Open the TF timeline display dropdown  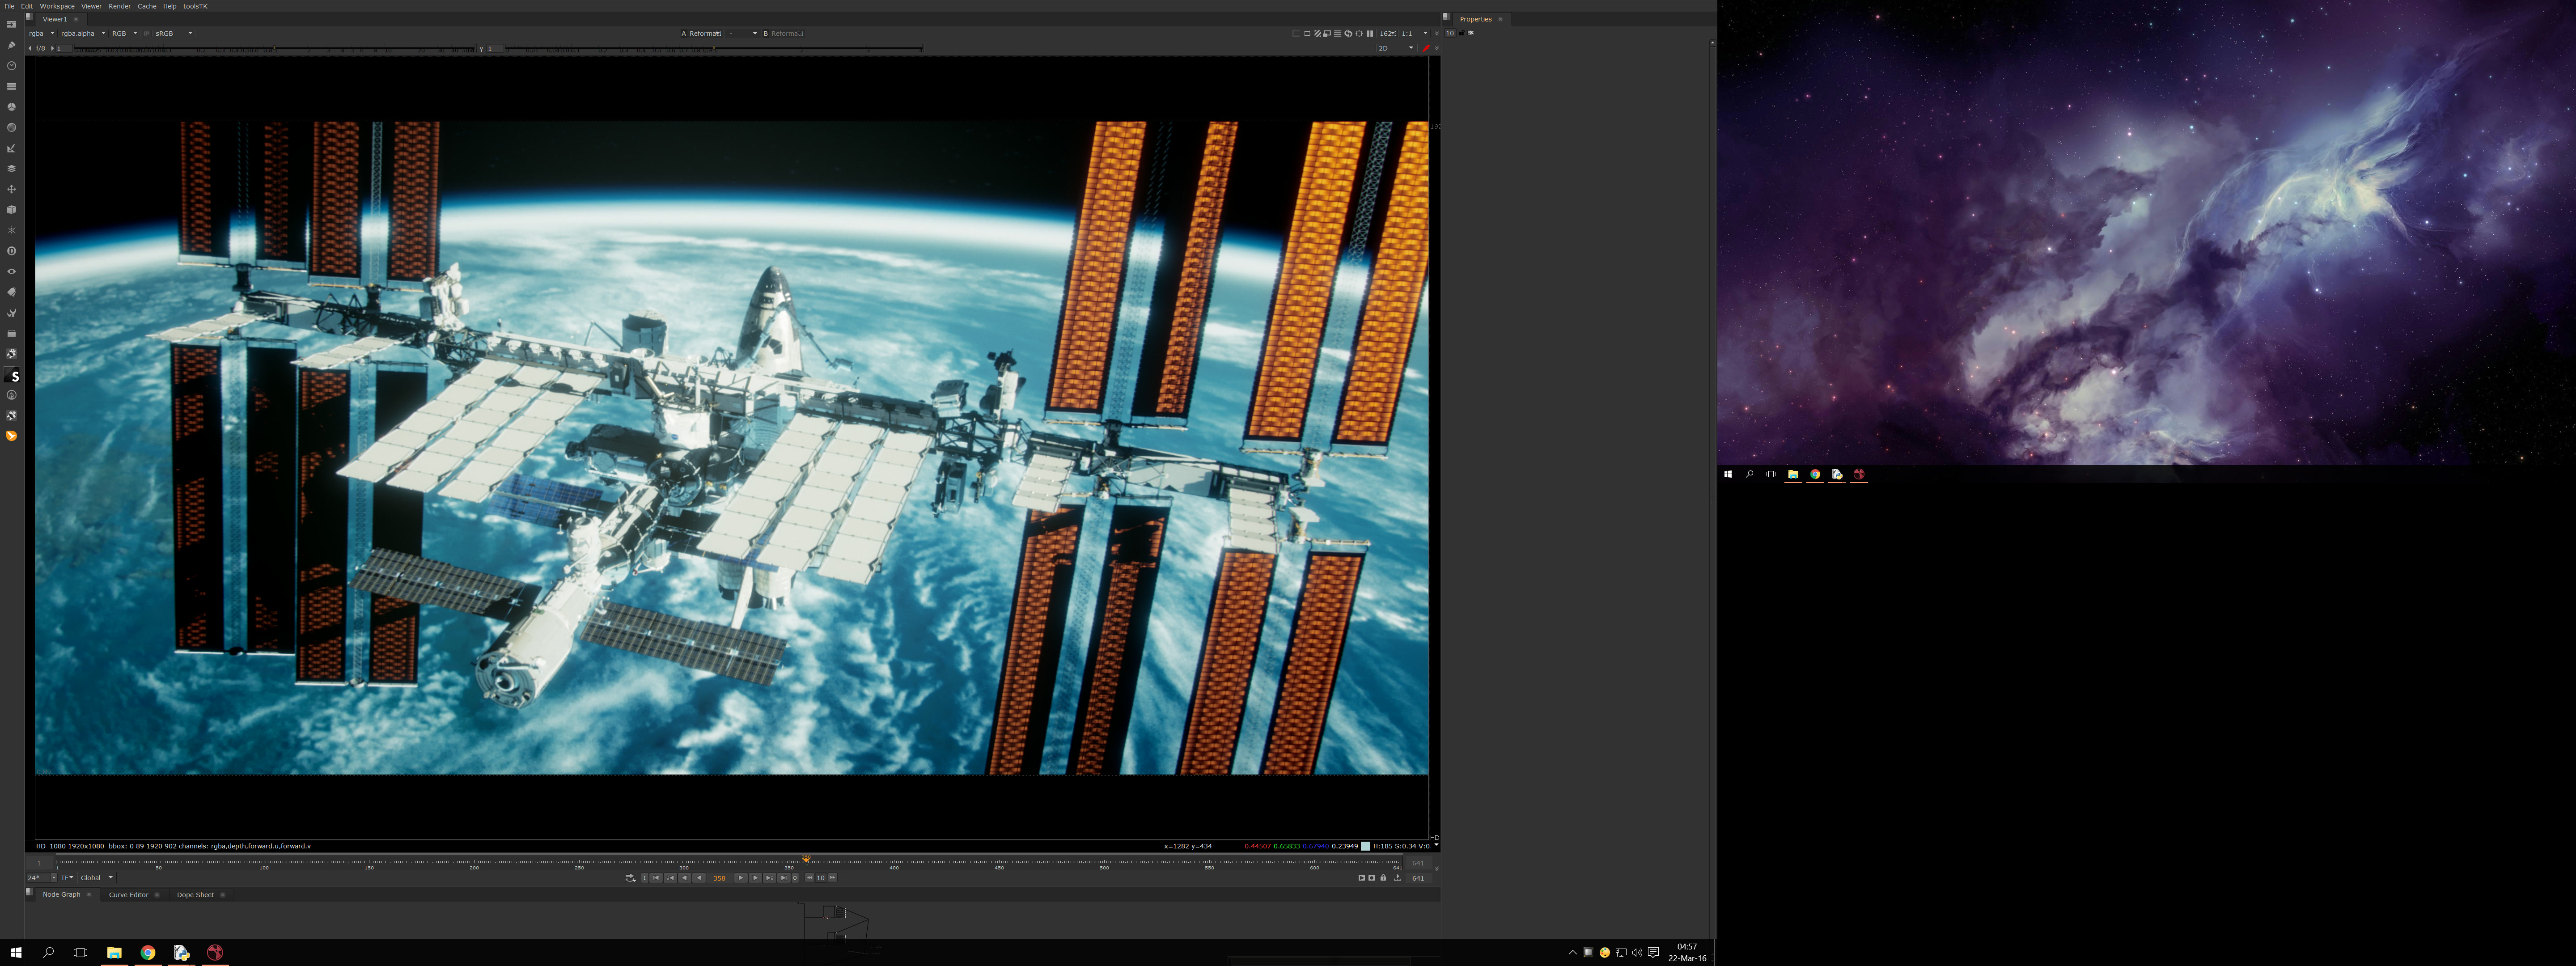pos(67,878)
